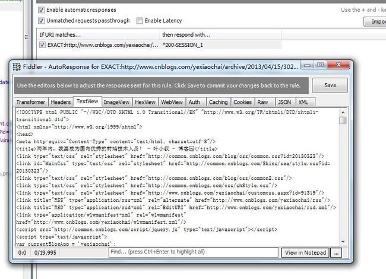Image resolution: width=386 pixels, height=279 pixels.
Task: Click the meta http-equiv Content-Type line
Action: 116,141
